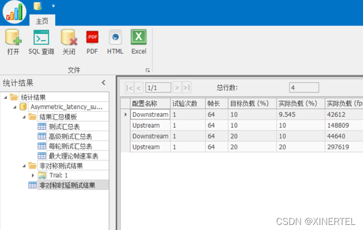Open the 高级测试汇总表 table
Viewport: 363px width, 230px height.
[70, 136]
